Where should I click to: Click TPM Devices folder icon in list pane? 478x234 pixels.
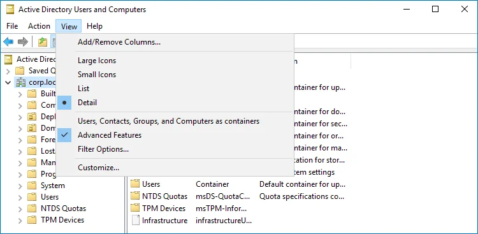pyautogui.click(x=135, y=208)
